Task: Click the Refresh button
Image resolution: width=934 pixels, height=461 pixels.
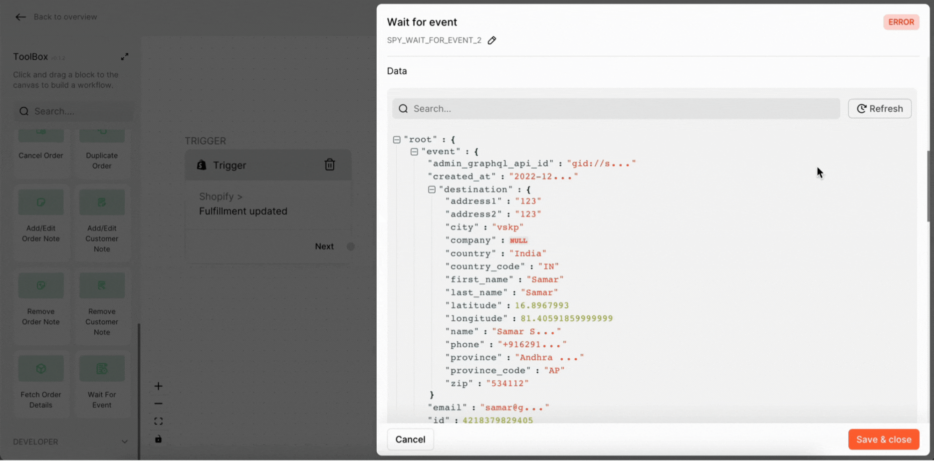Action: tap(880, 109)
